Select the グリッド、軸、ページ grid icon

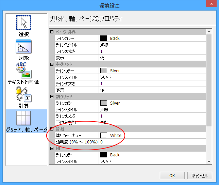23,118
